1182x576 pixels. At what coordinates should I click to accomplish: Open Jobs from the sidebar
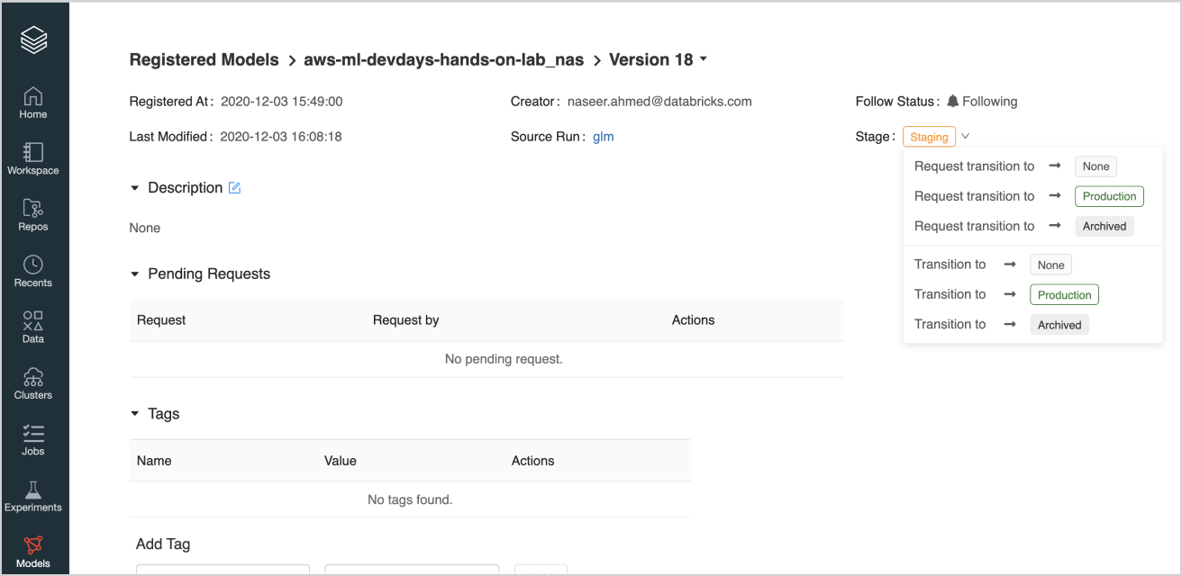click(x=33, y=439)
